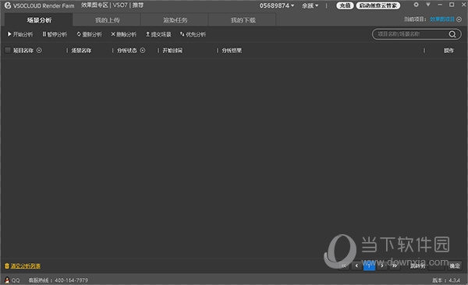Screen dimensions: 468x285
Task: Open the 项目名称 column filter dropdown
Action: pyautogui.click(x=39, y=50)
